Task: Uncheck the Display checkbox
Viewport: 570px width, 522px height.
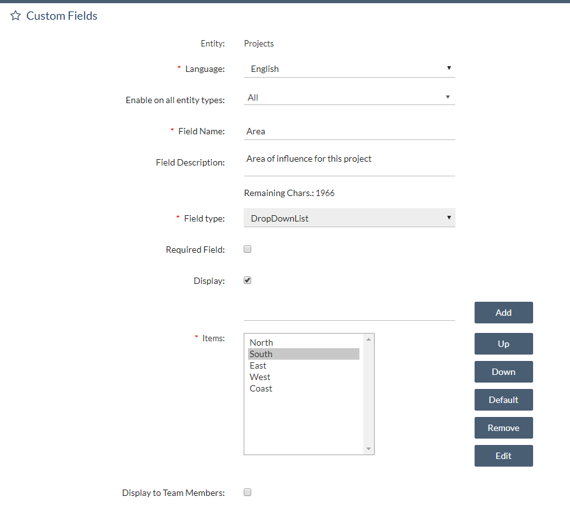Action: pyautogui.click(x=247, y=280)
